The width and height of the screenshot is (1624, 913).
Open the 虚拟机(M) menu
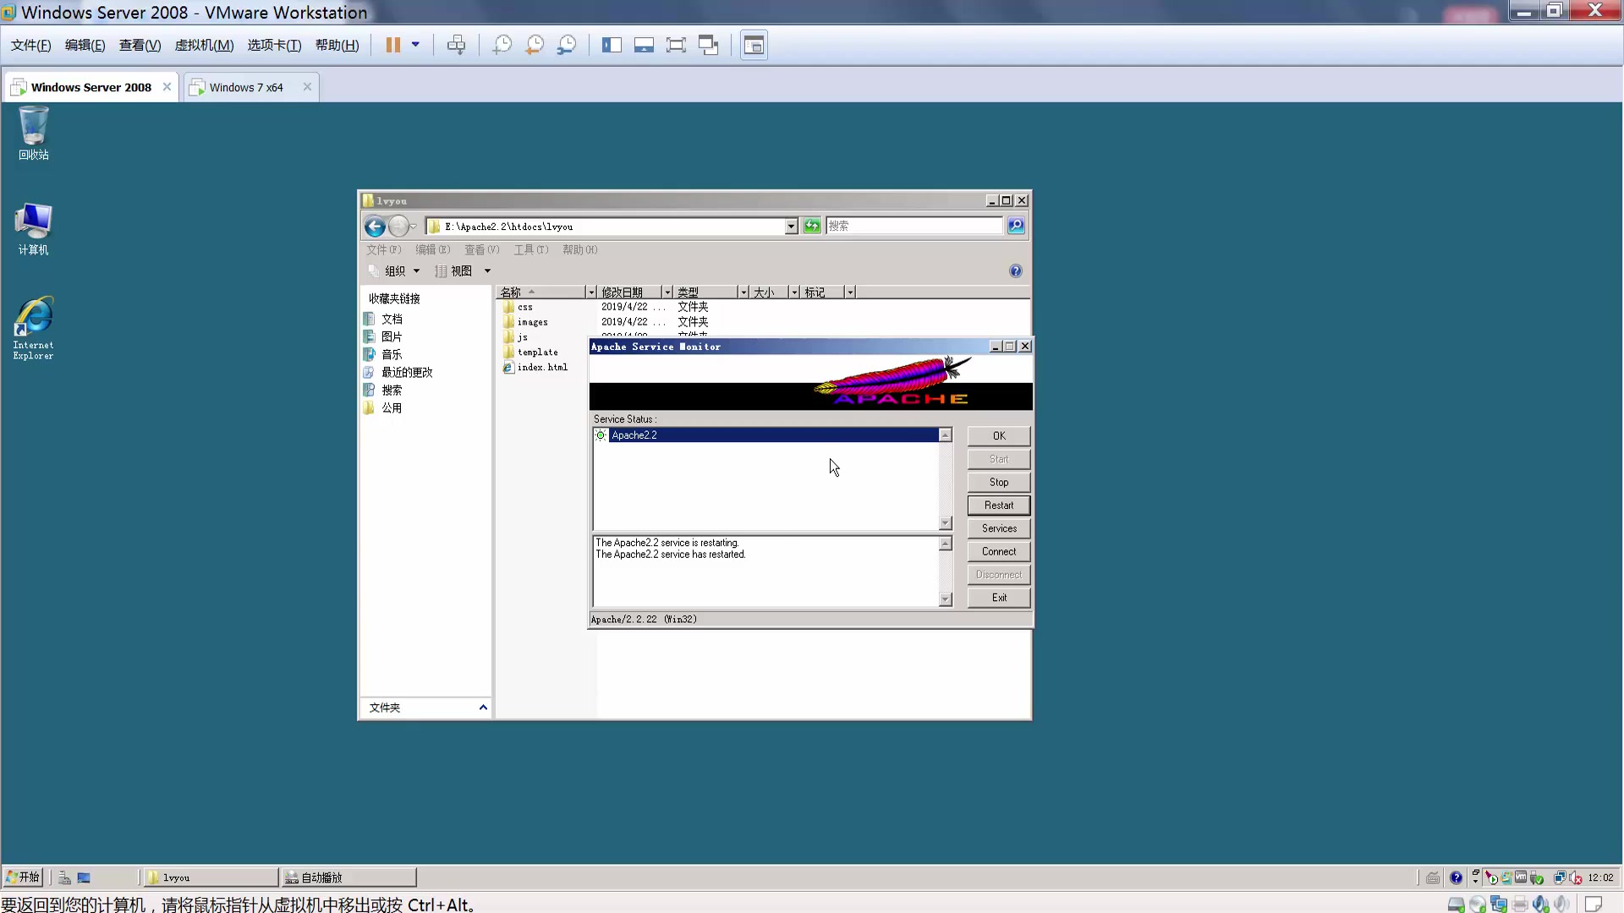click(x=204, y=45)
